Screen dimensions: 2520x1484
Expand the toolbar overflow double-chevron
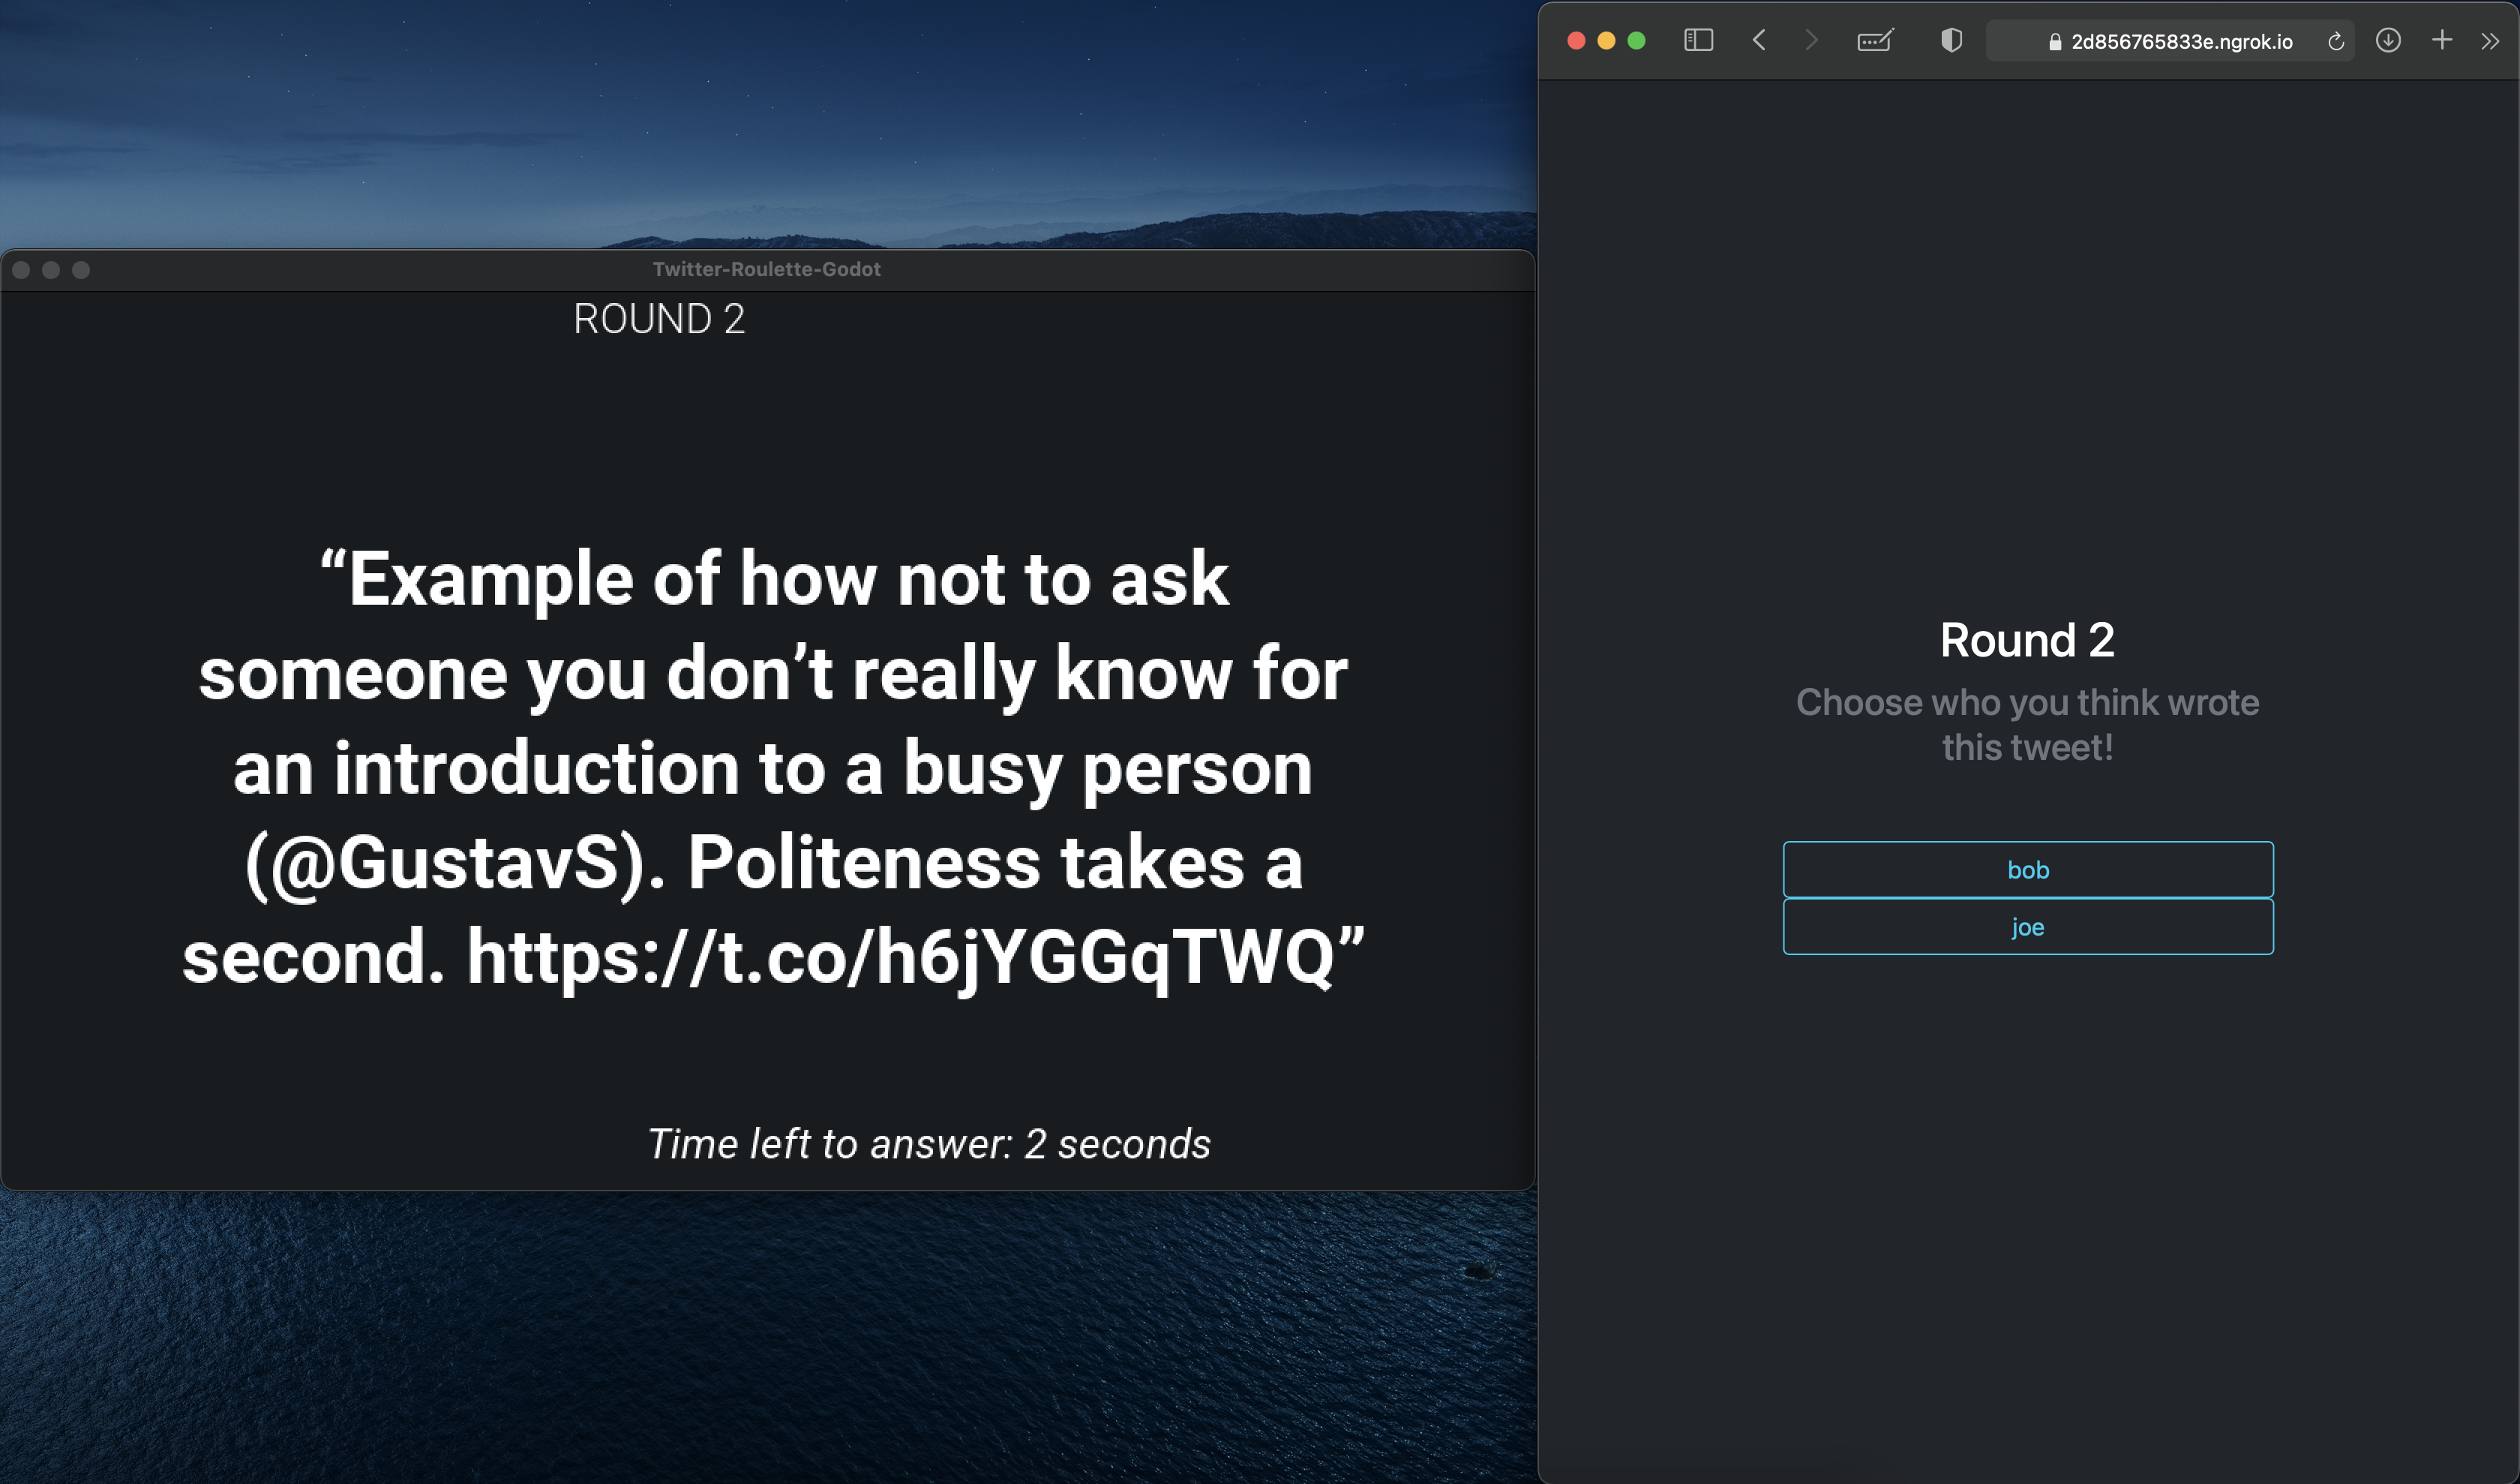click(2490, 41)
